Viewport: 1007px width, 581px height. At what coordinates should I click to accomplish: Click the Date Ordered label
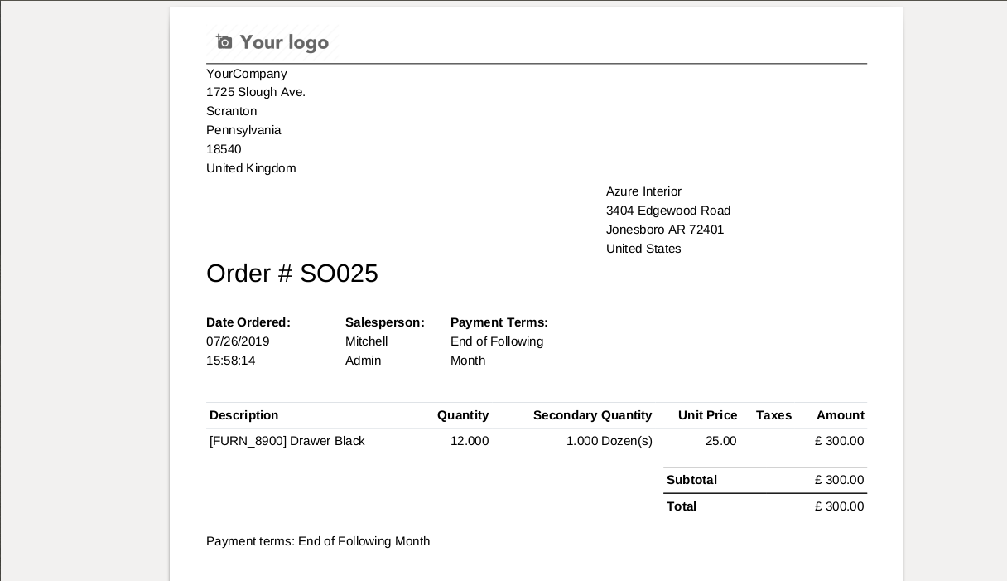tap(248, 322)
